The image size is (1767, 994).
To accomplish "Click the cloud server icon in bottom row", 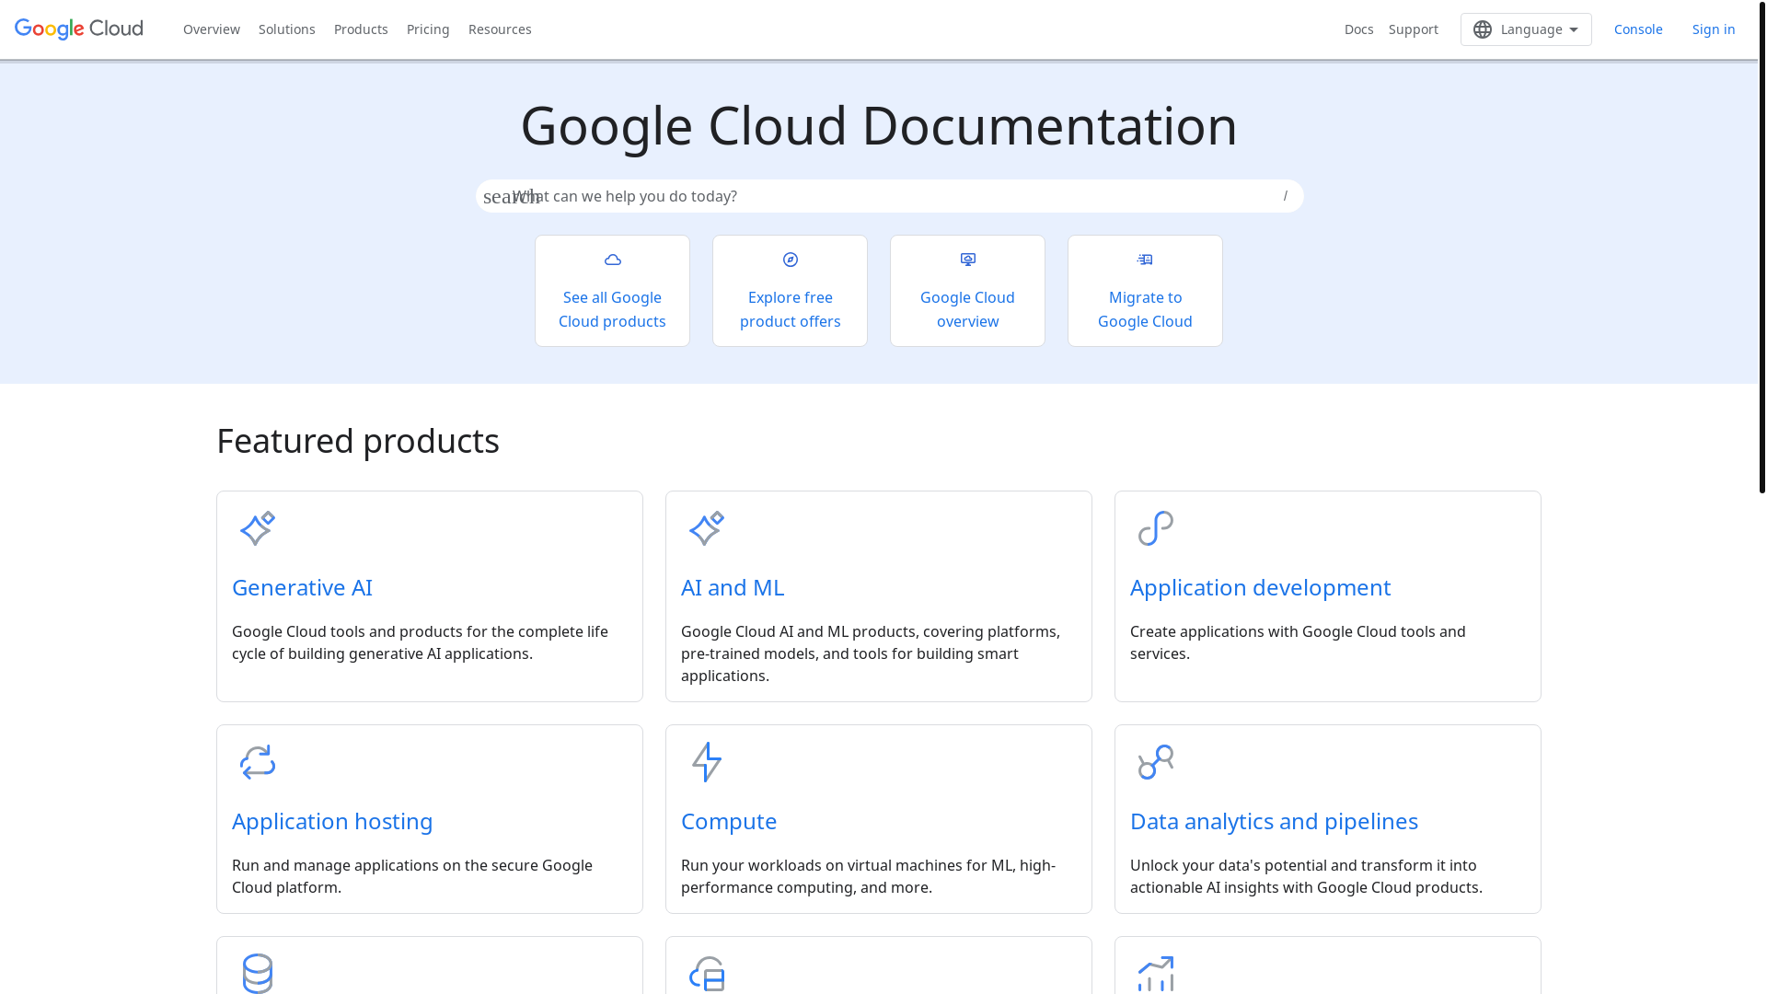I will pyautogui.click(x=707, y=974).
